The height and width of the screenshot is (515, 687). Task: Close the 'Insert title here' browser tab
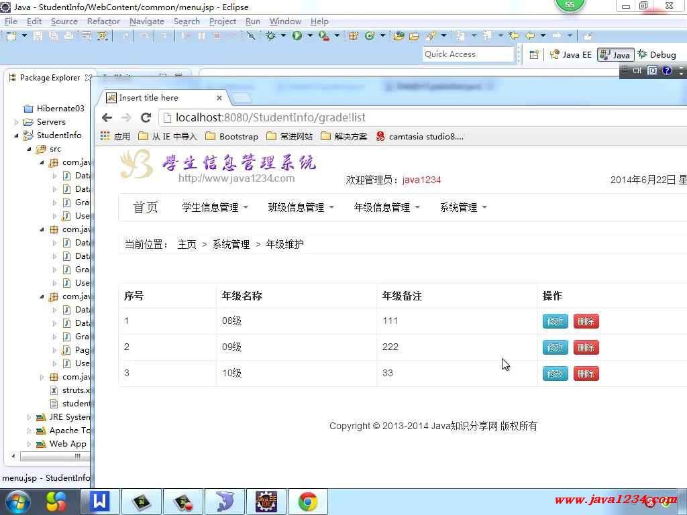point(219,98)
